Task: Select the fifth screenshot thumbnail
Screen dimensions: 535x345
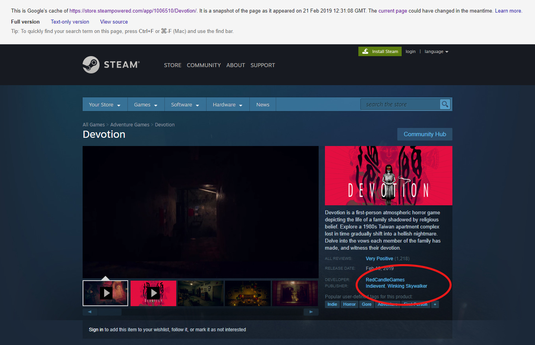Action: 295,293
